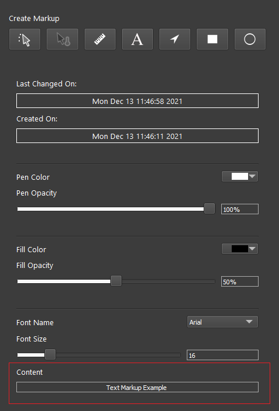The image size is (279, 411).
Task: Expand the Font Name Arial dropdown
Action: click(x=223, y=322)
